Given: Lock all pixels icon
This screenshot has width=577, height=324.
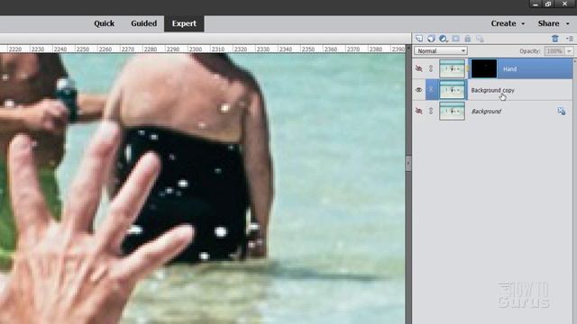Looking at the screenshot, I should click(468, 39).
